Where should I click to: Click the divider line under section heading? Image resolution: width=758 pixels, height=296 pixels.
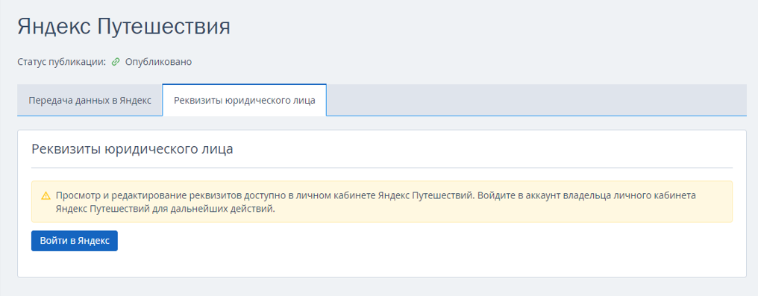[382, 168]
